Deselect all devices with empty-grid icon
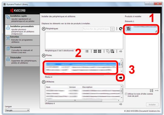The width and height of the screenshot is (164, 115). click(x=100, y=51)
